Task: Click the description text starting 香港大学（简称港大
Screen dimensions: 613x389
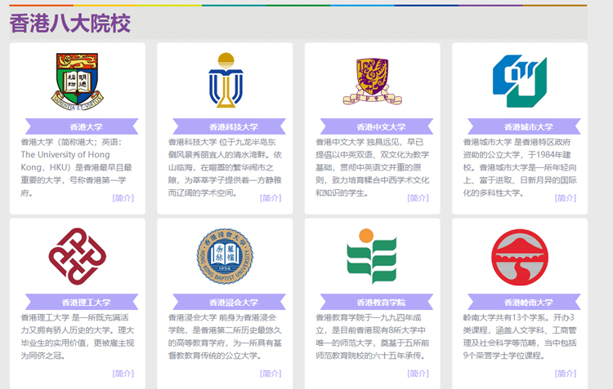Action: tap(77, 167)
